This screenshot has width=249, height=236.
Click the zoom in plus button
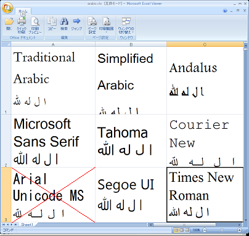coord(240,230)
